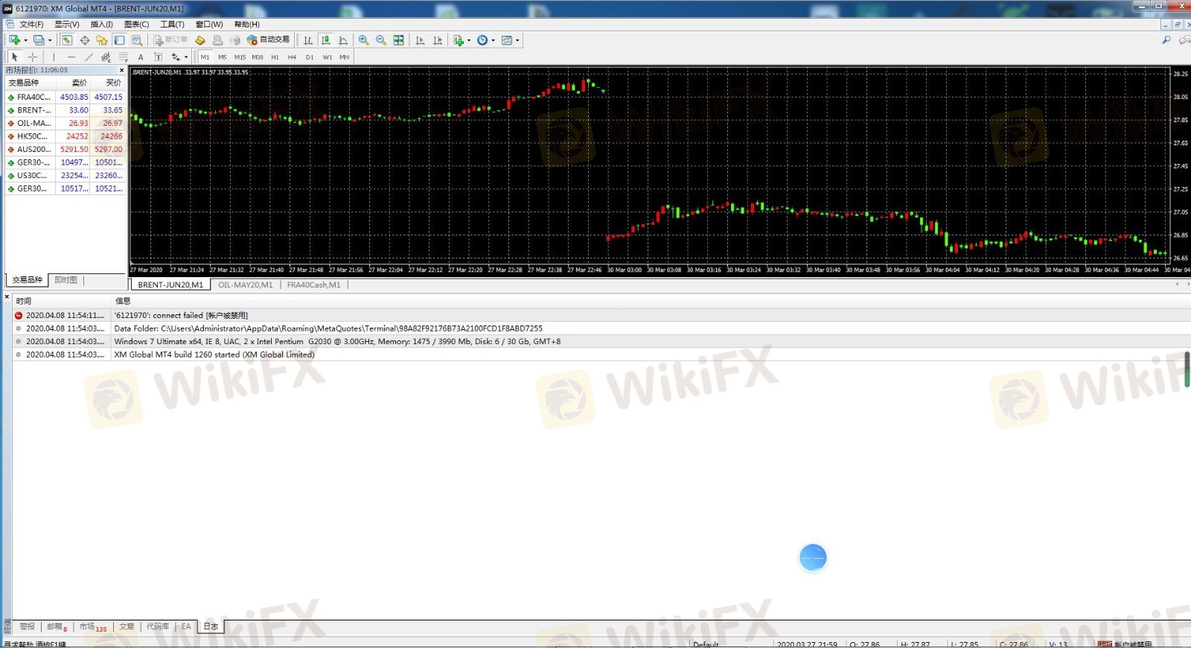This screenshot has height=648, width=1191.
Task: Switch to D1 timeframe
Action: coord(310,57)
